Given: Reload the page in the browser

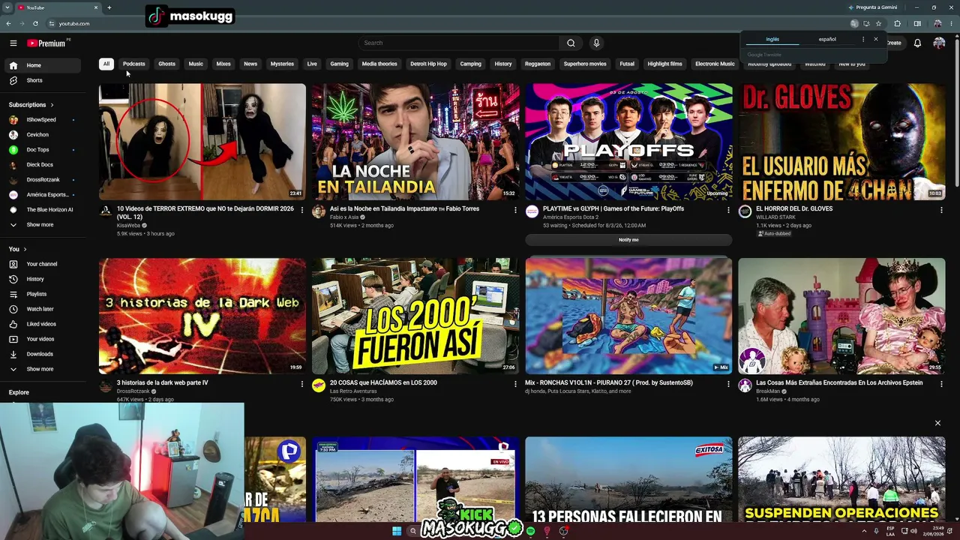Looking at the screenshot, I should pos(35,23).
